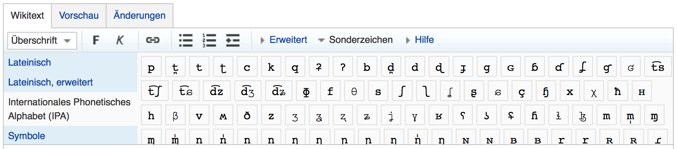Insert a link with the chain icon
Screen dimensions: 677x149
152,40
